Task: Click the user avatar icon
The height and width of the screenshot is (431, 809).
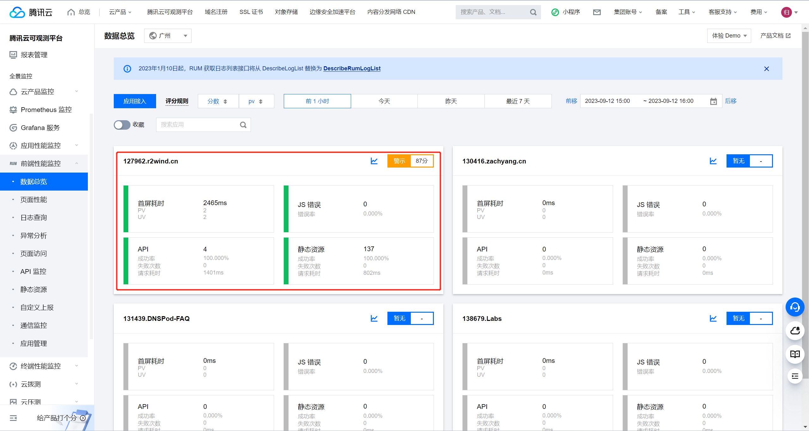Action: coord(786,12)
